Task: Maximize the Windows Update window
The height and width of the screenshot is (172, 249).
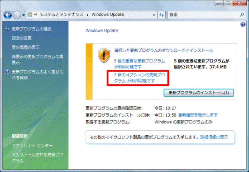Action: coord(228,3)
